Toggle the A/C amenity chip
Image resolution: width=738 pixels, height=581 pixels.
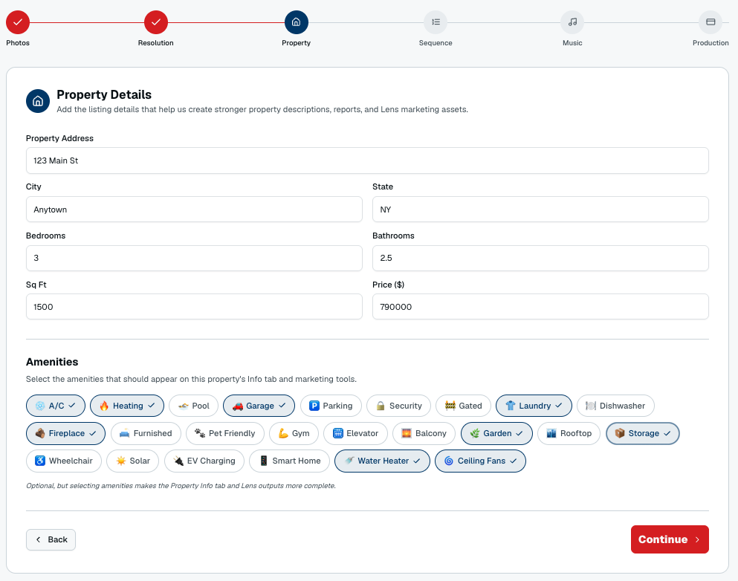coord(56,406)
